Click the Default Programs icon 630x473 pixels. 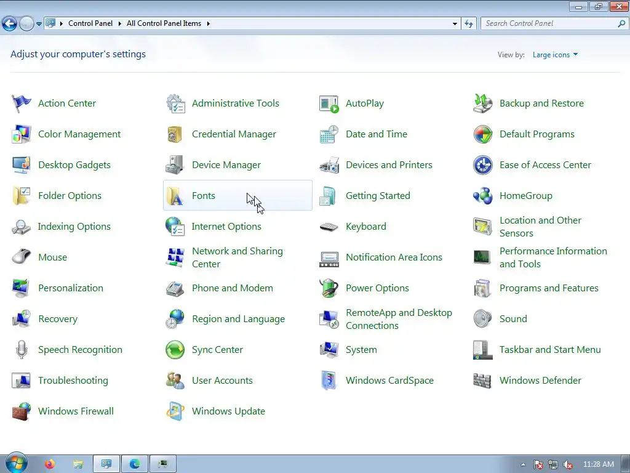point(482,134)
